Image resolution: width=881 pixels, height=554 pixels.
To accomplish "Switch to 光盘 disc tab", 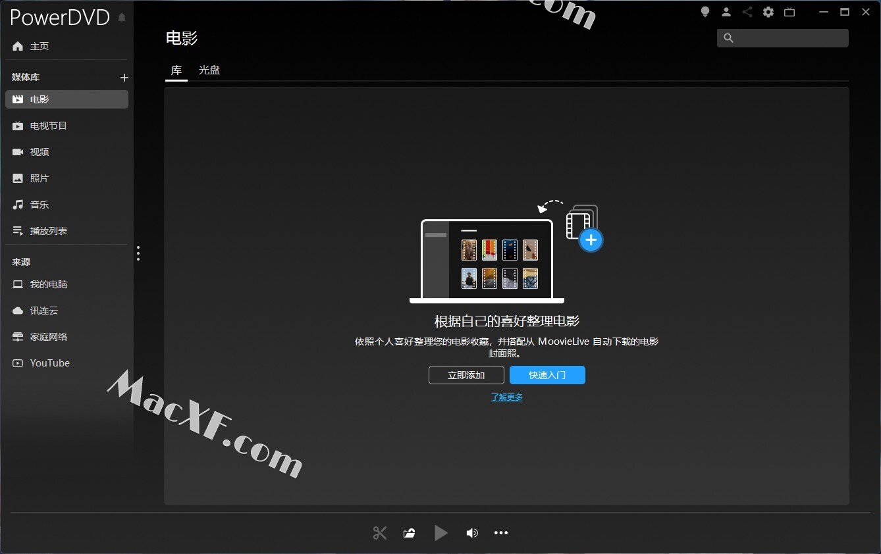I will 209,70.
